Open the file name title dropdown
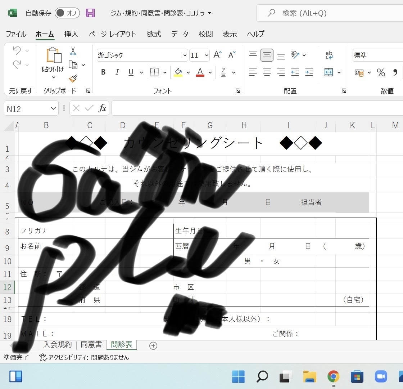Viewport: 403px width, 389px height. pos(210,13)
